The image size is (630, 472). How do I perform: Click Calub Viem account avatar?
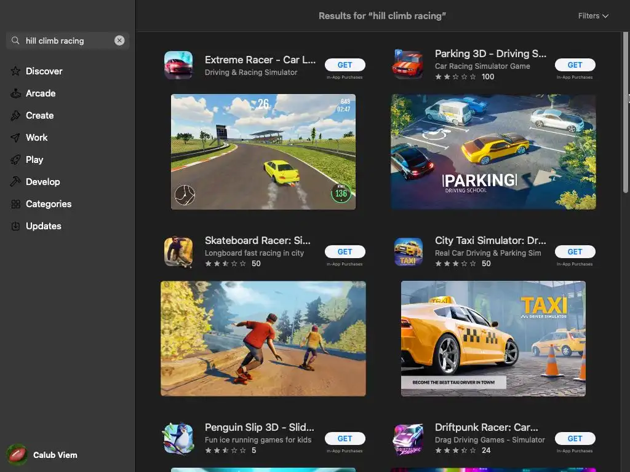(17, 455)
